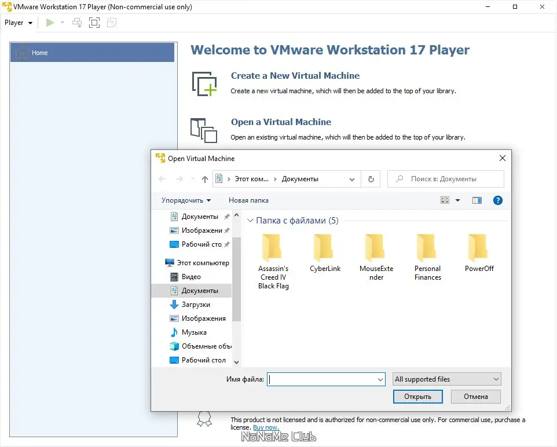Click the Поиск в: Документы search field
The width and height of the screenshot is (557, 447).
point(446,179)
